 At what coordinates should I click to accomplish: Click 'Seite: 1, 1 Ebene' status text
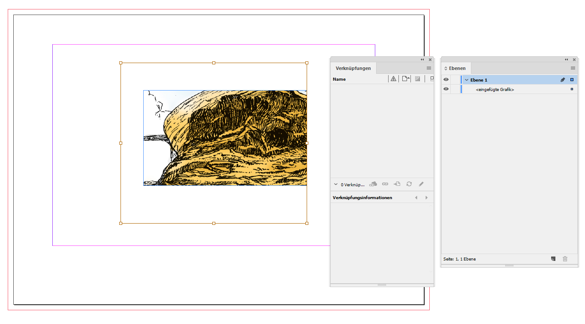459,259
